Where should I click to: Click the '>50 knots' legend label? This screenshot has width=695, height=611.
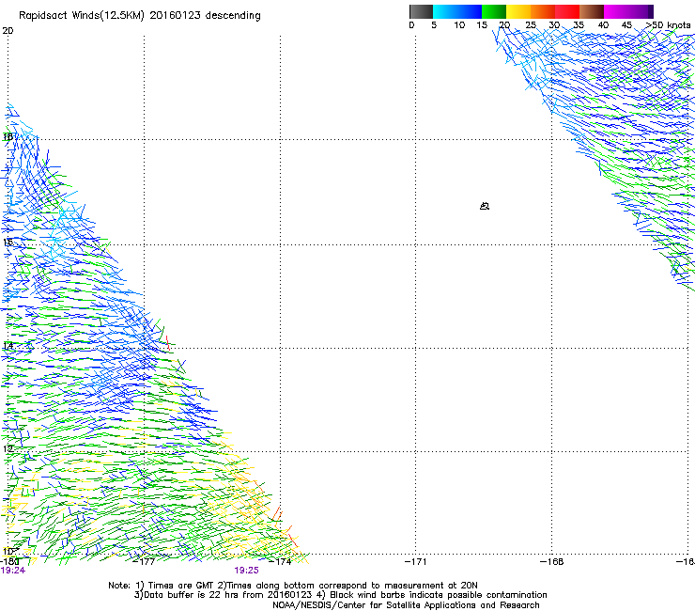click(669, 25)
